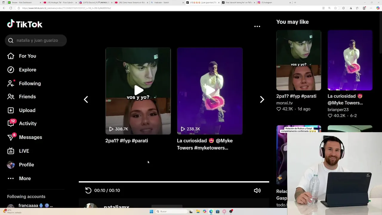
Task: Toggle the volume speaker icon
Action: pos(257,191)
